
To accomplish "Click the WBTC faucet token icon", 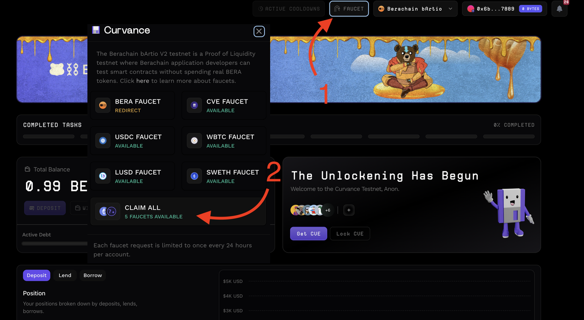I will click(x=194, y=141).
